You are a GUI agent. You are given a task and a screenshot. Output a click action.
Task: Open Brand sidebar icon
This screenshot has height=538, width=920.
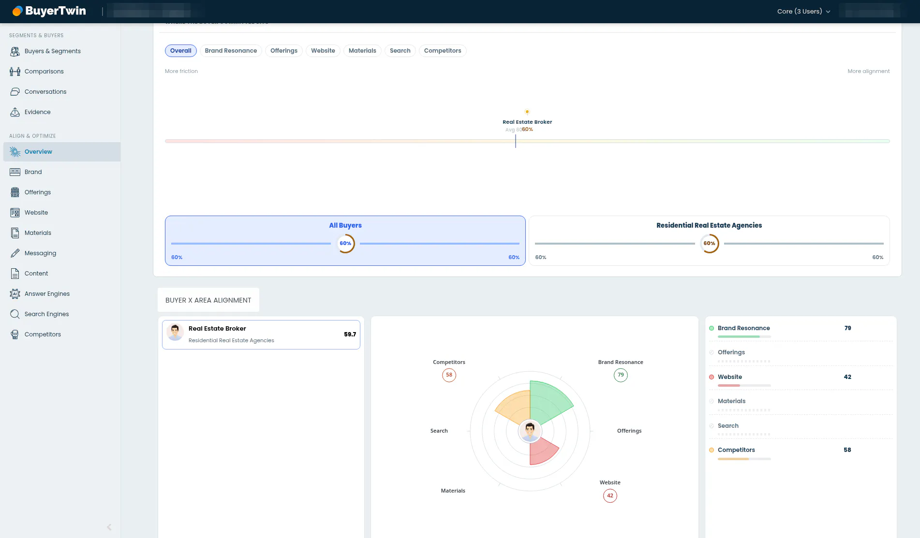[x=15, y=172]
